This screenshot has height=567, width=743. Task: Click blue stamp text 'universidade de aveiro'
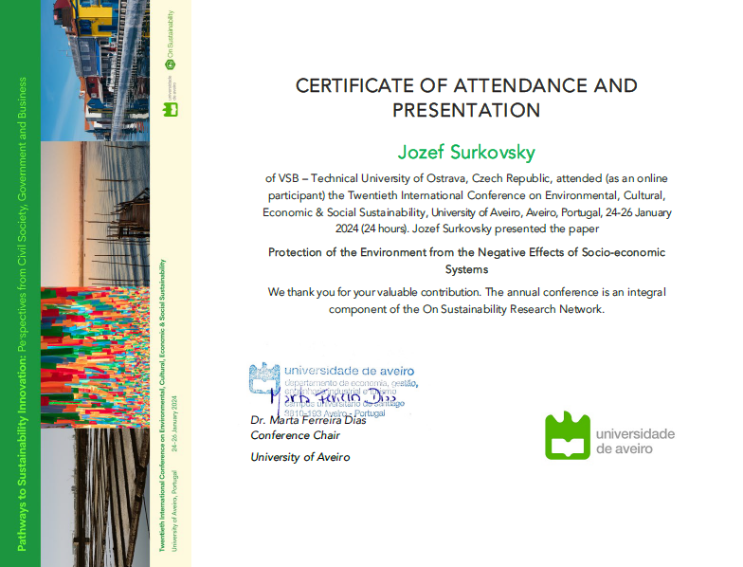pyautogui.click(x=349, y=371)
